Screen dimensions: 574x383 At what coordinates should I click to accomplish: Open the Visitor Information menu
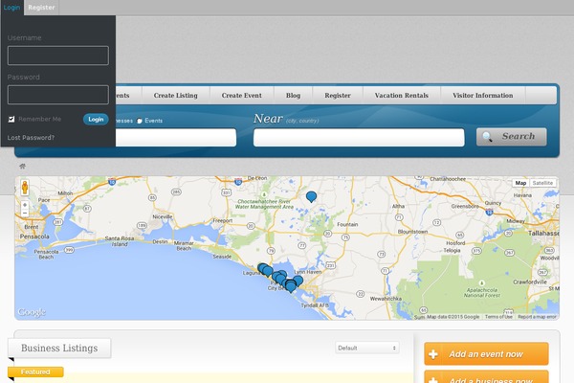tap(483, 96)
